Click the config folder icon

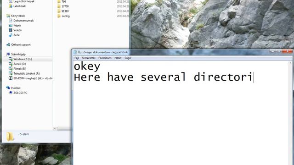59,16
